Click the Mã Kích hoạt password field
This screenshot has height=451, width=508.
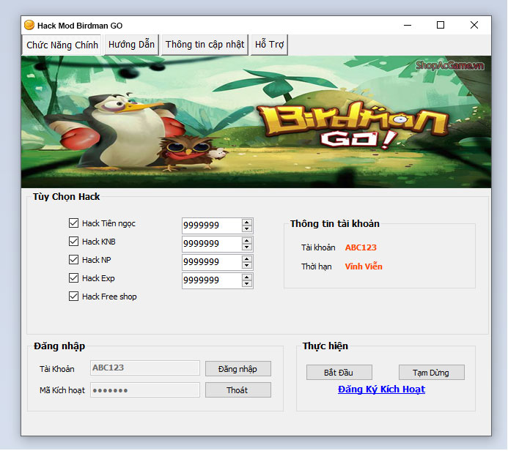(145, 389)
